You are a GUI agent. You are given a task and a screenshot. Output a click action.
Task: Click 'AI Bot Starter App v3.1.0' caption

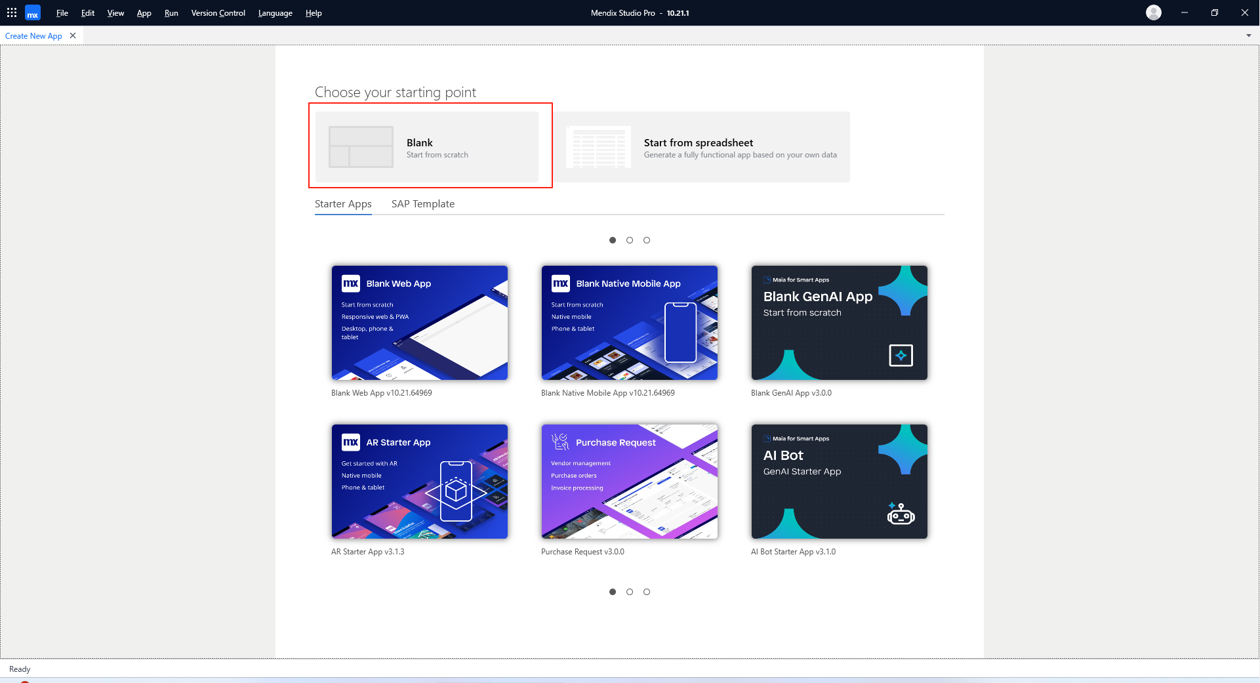coord(794,552)
